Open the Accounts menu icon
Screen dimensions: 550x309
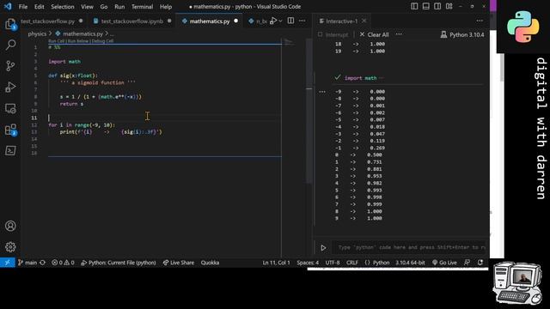(x=10, y=226)
